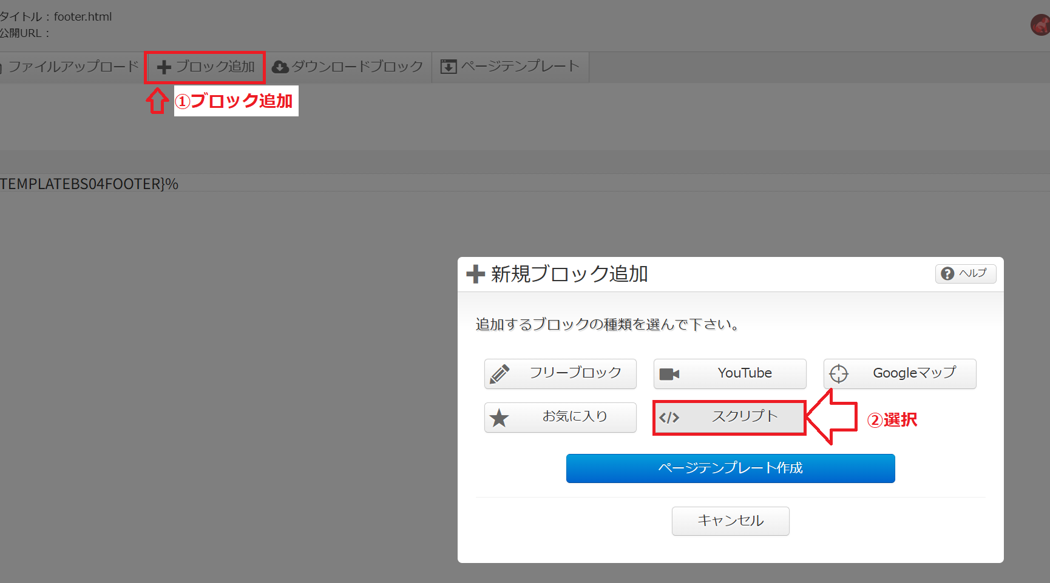Click the crosshair icon on Googleマップ
The height and width of the screenshot is (583, 1050).
(x=839, y=374)
